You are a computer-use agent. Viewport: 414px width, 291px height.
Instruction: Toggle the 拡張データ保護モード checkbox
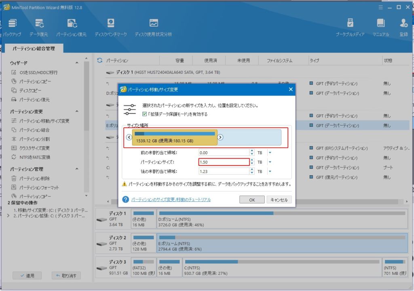(145, 115)
